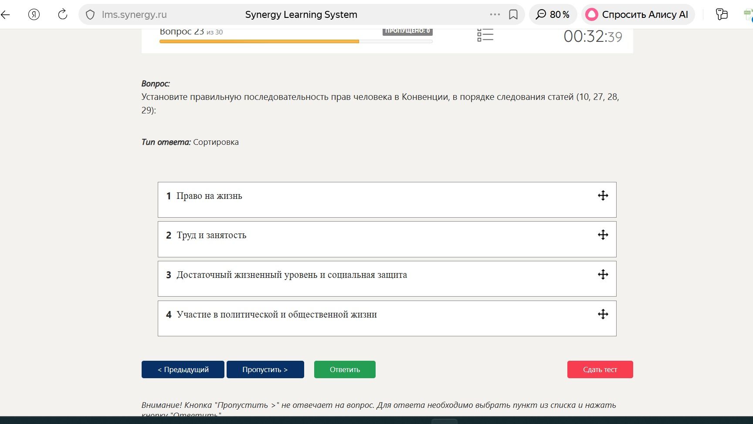Ask Alice AI button
Viewport: 753px width, 424px height.
point(638,14)
